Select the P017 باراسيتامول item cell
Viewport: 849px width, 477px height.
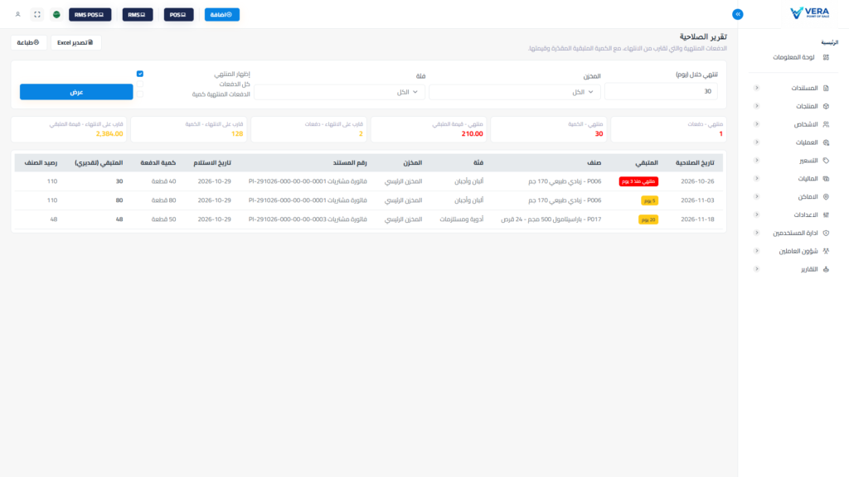click(x=551, y=219)
